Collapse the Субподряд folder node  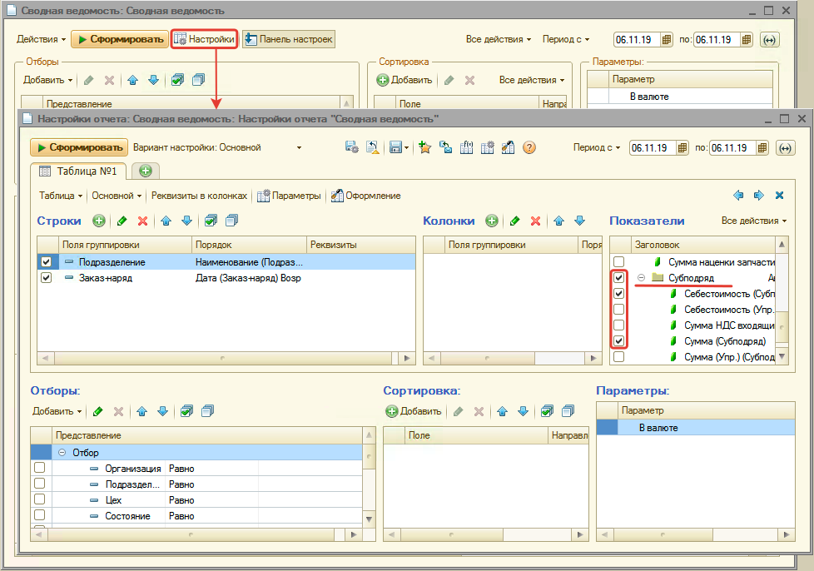coord(641,278)
